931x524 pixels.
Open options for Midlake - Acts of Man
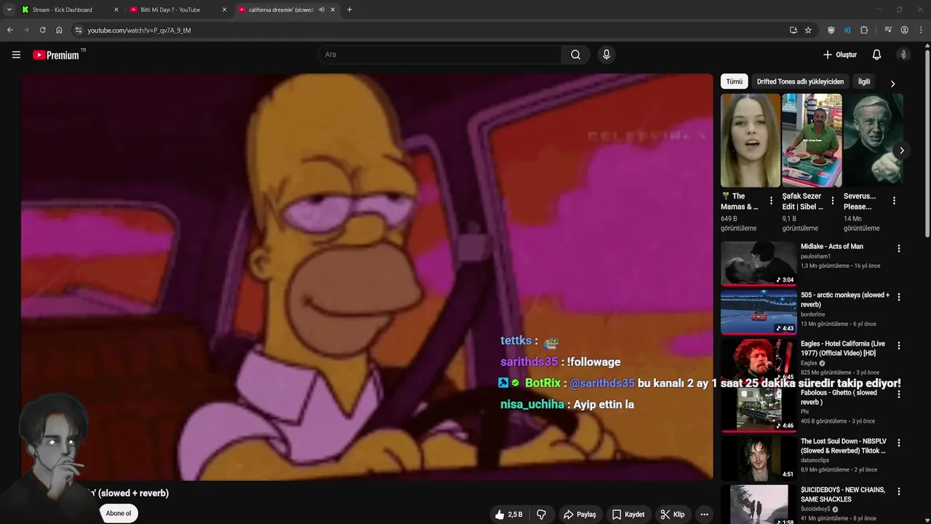899,248
